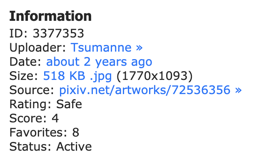Click the Rating value Safe
259x164 pixels.
(69, 104)
